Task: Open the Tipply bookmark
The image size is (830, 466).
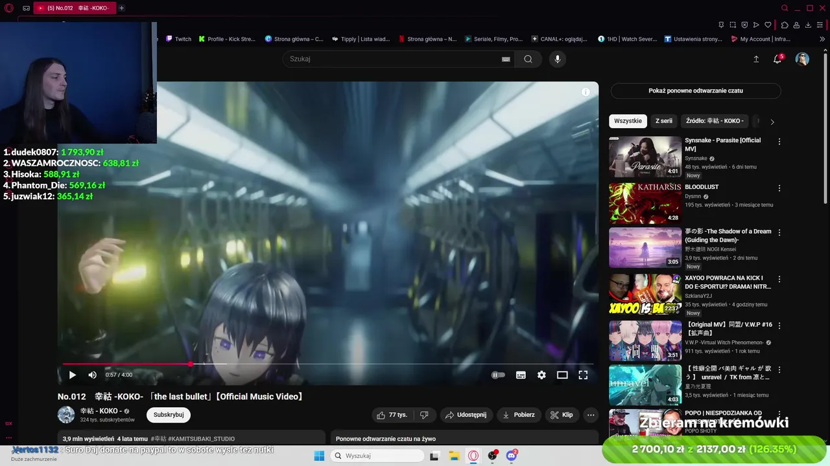Action: pyautogui.click(x=361, y=39)
